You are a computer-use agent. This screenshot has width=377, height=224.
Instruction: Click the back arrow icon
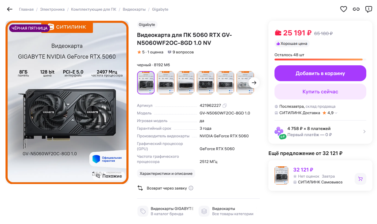pyautogui.click(x=10, y=9)
